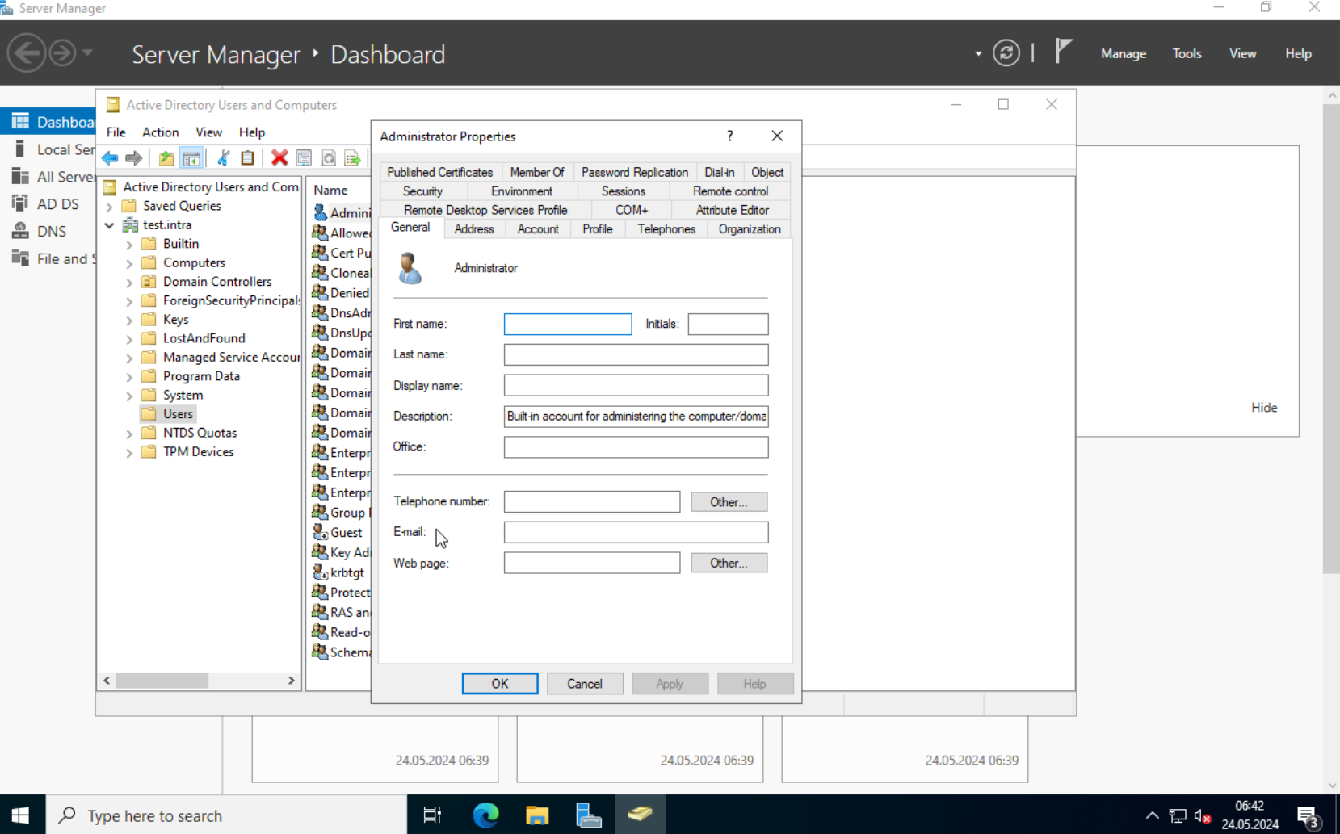Select the Guest user icon in list
Screen dimensions: 1340x834
320,532
